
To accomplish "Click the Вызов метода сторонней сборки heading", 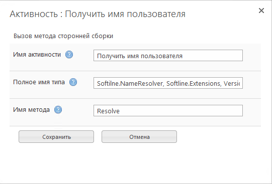I will (x=63, y=36).
